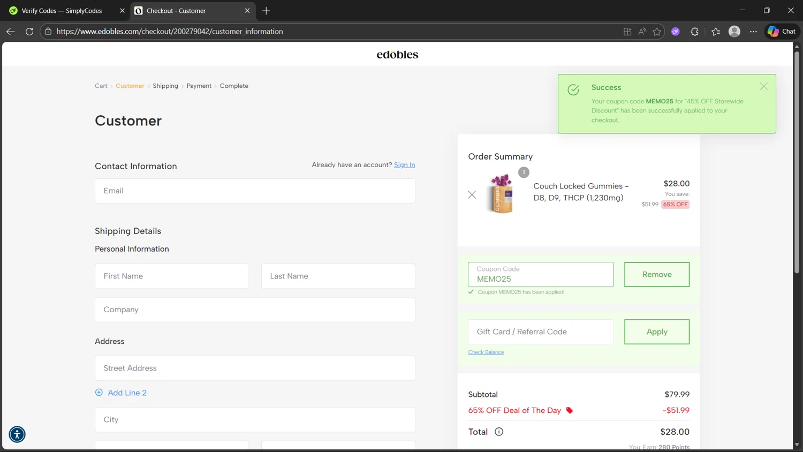Focus the First Name field
Screen dimensions: 803x452
coord(171,276)
